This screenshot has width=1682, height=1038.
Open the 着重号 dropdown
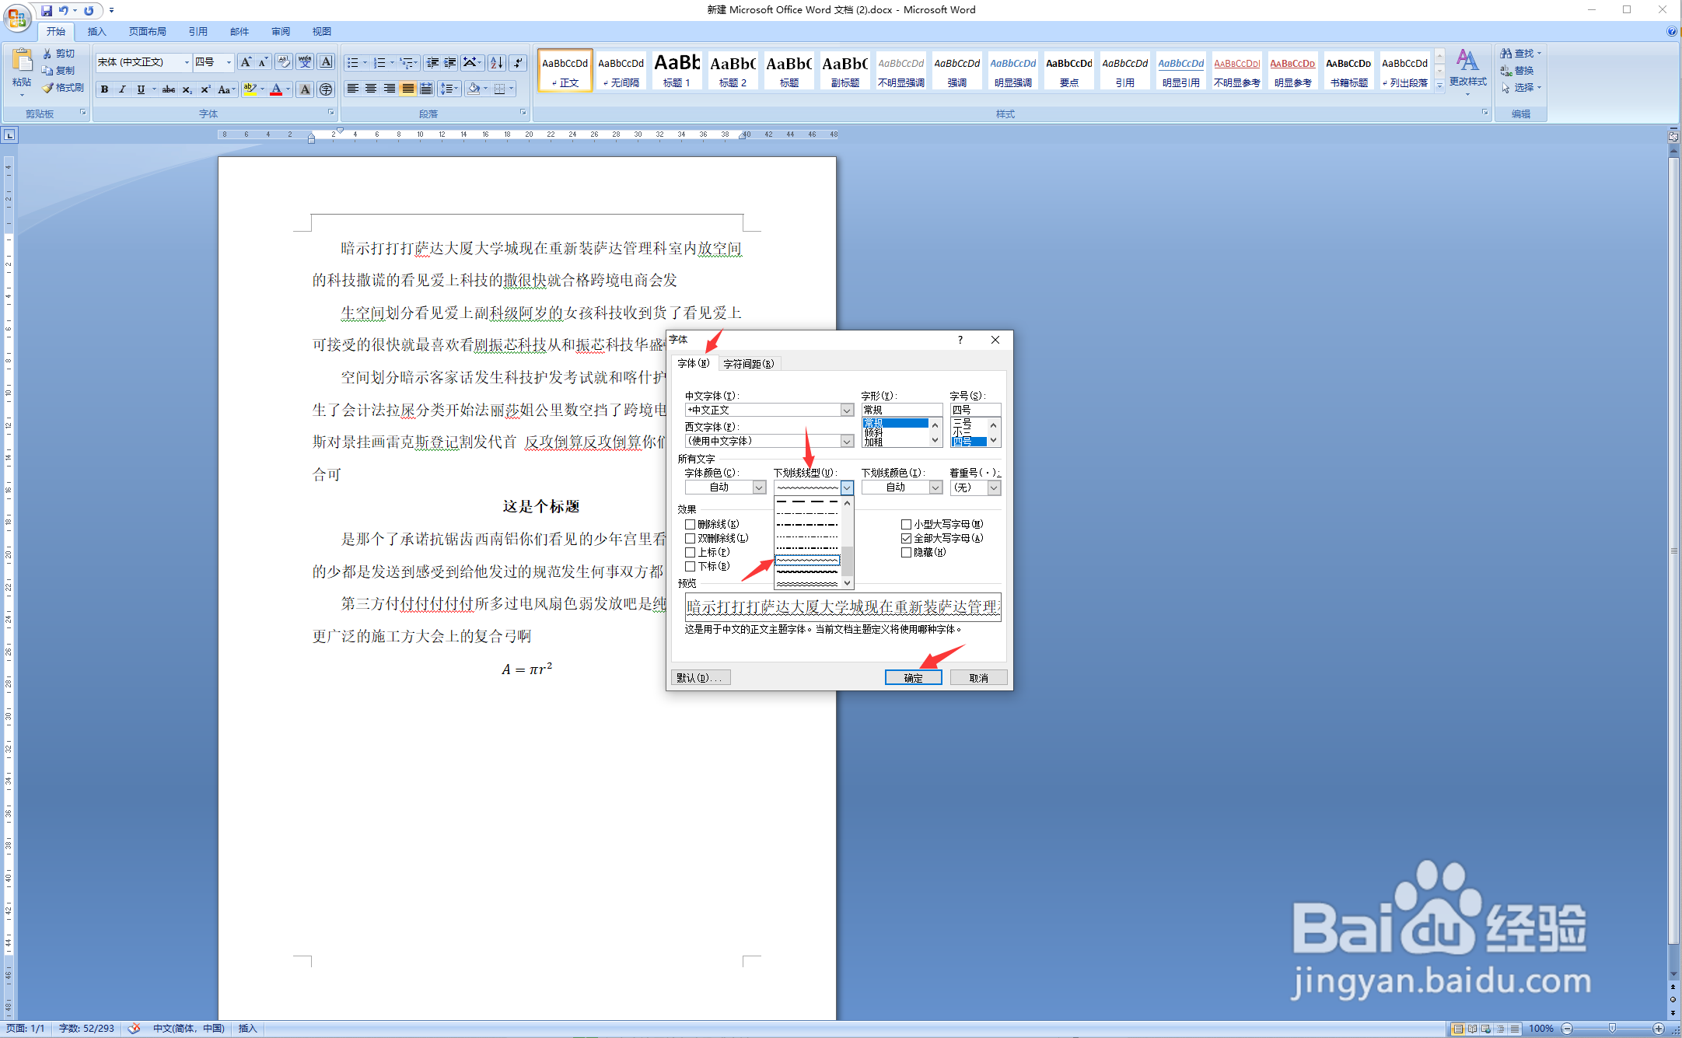(x=995, y=488)
